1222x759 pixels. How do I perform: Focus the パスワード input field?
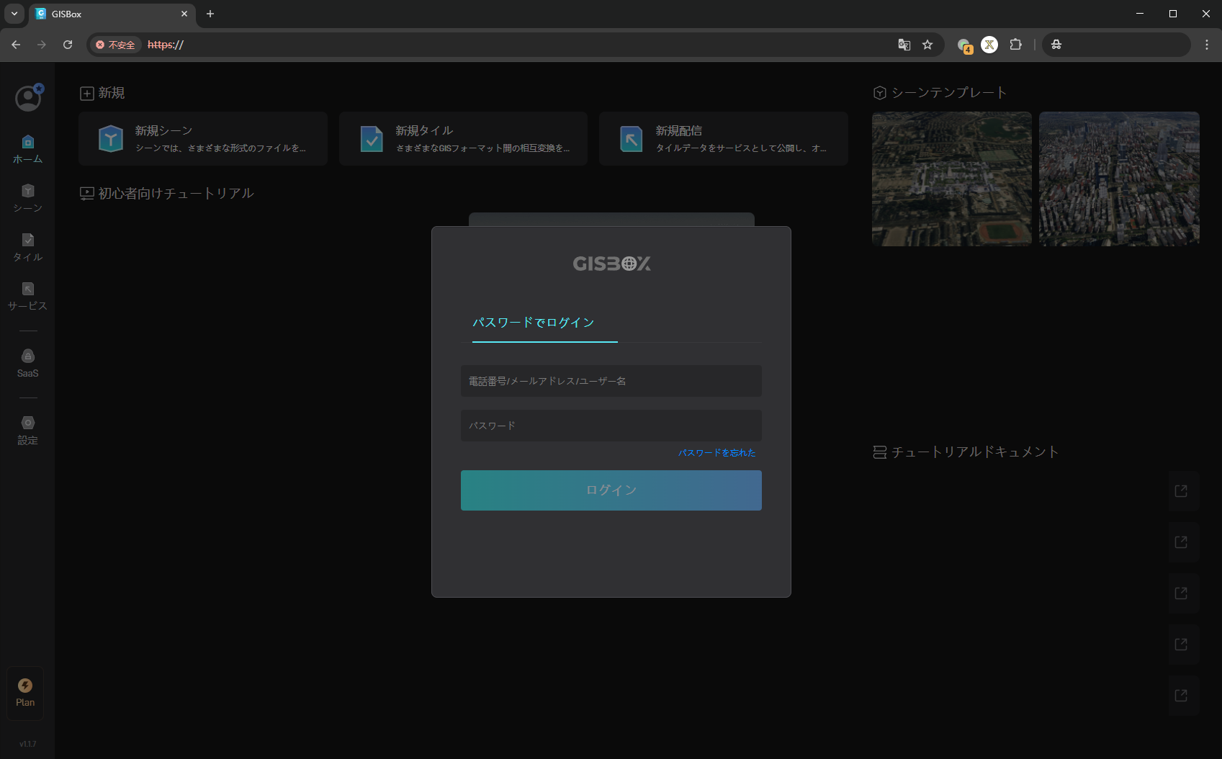click(x=611, y=426)
